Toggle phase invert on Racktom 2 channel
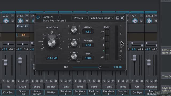Viewport: 171px width, 96px height. pyautogui.click(x=84, y=81)
